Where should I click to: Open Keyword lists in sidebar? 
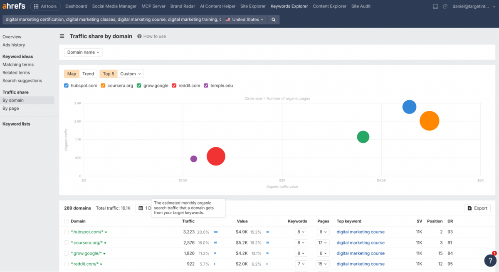[x=16, y=124]
